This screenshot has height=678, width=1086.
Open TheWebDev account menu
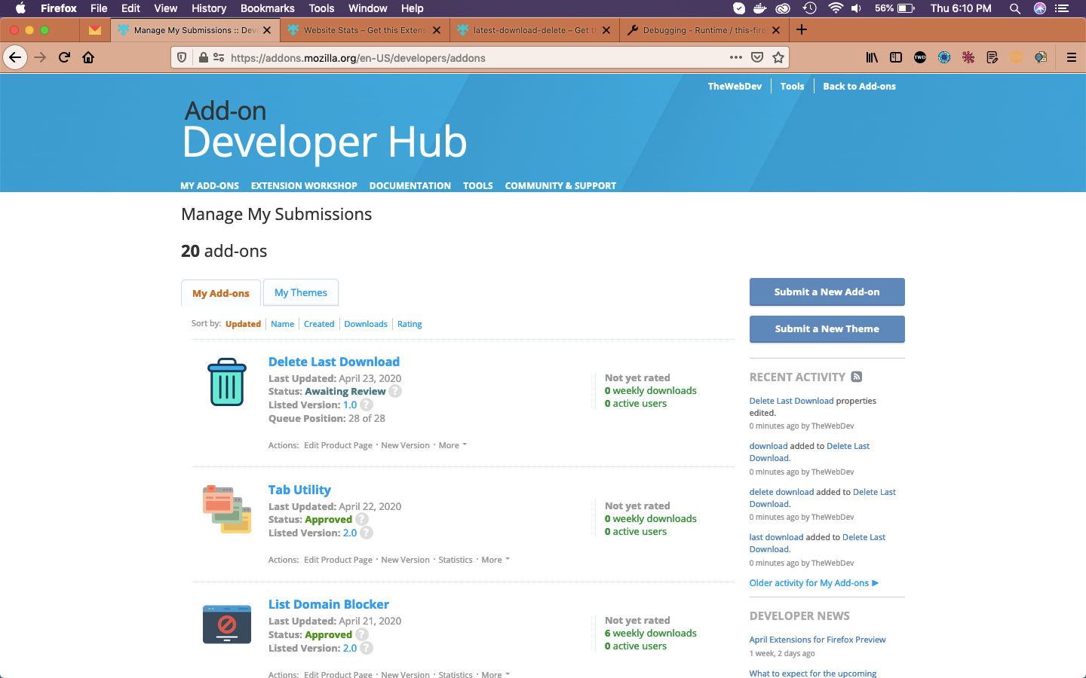pyautogui.click(x=735, y=86)
